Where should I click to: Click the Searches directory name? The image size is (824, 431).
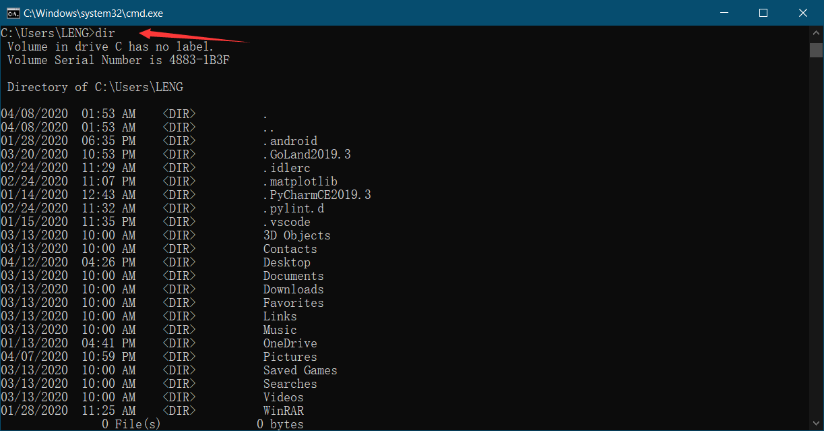pos(290,384)
